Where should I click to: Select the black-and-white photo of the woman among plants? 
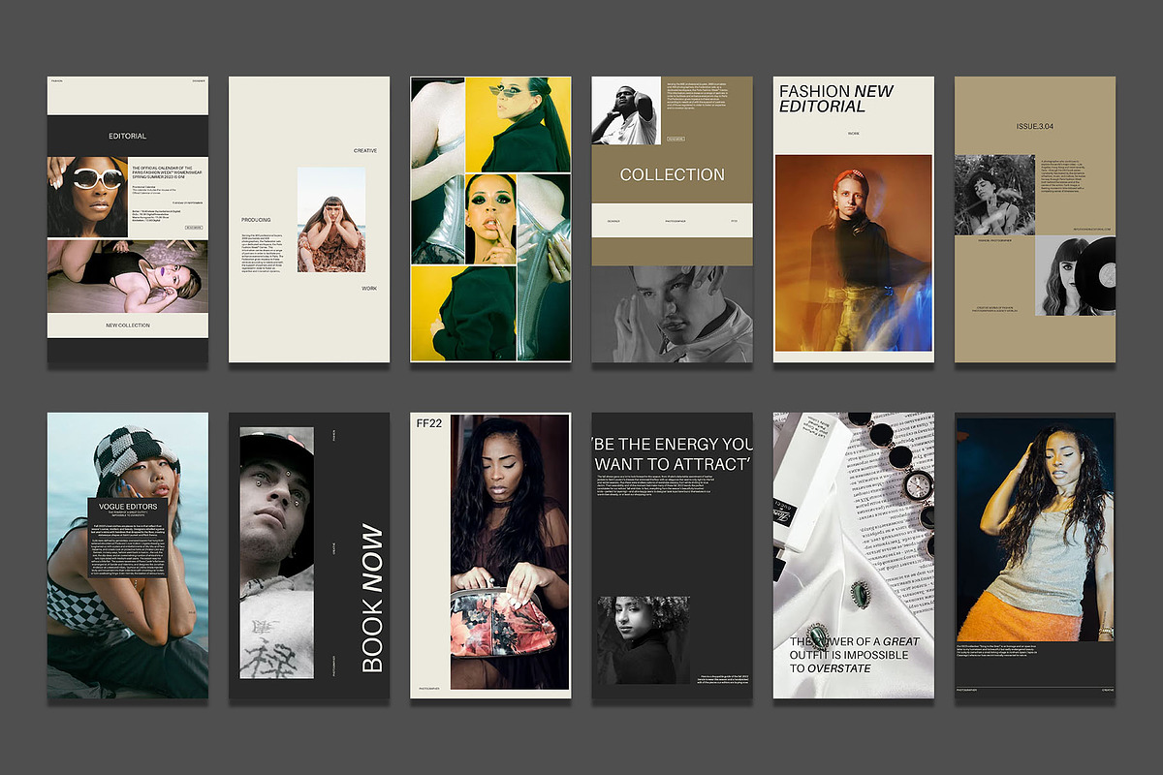tap(994, 195)
